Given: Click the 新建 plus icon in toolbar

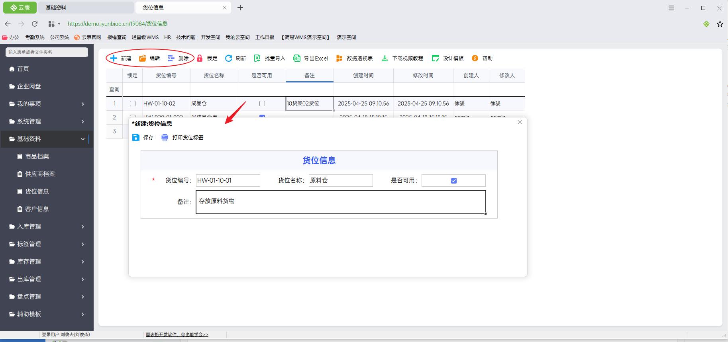Looking at the screenshot, I should (114, 58).
